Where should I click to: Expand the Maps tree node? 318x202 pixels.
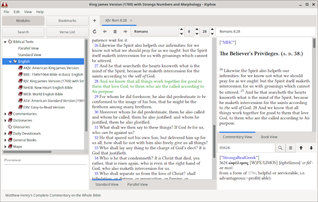coord(5,146)
